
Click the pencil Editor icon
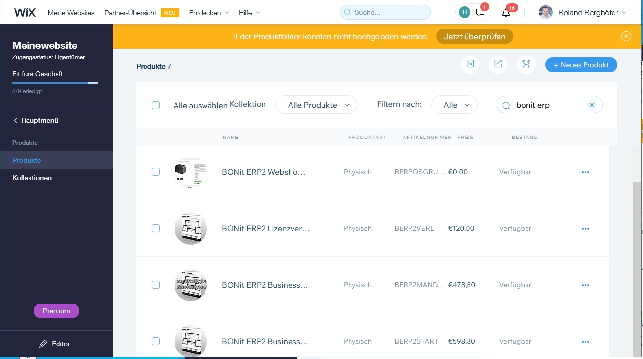[43, 344]
